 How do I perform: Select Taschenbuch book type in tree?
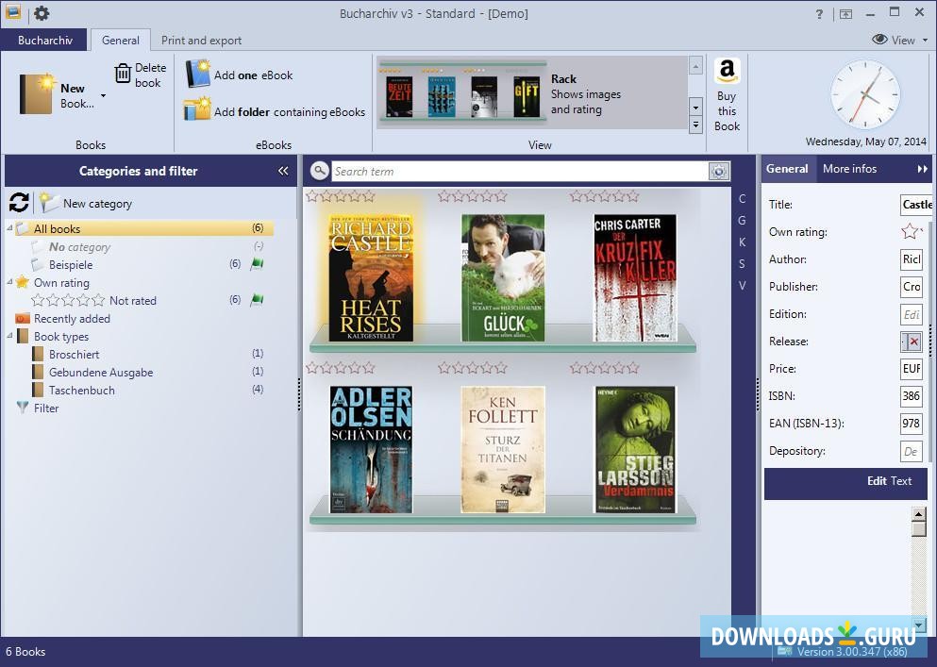click(x=82, y=390)
